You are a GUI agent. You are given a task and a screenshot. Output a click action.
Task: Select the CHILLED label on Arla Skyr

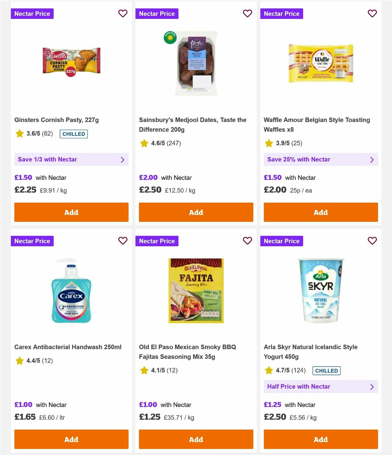(326, 371)
